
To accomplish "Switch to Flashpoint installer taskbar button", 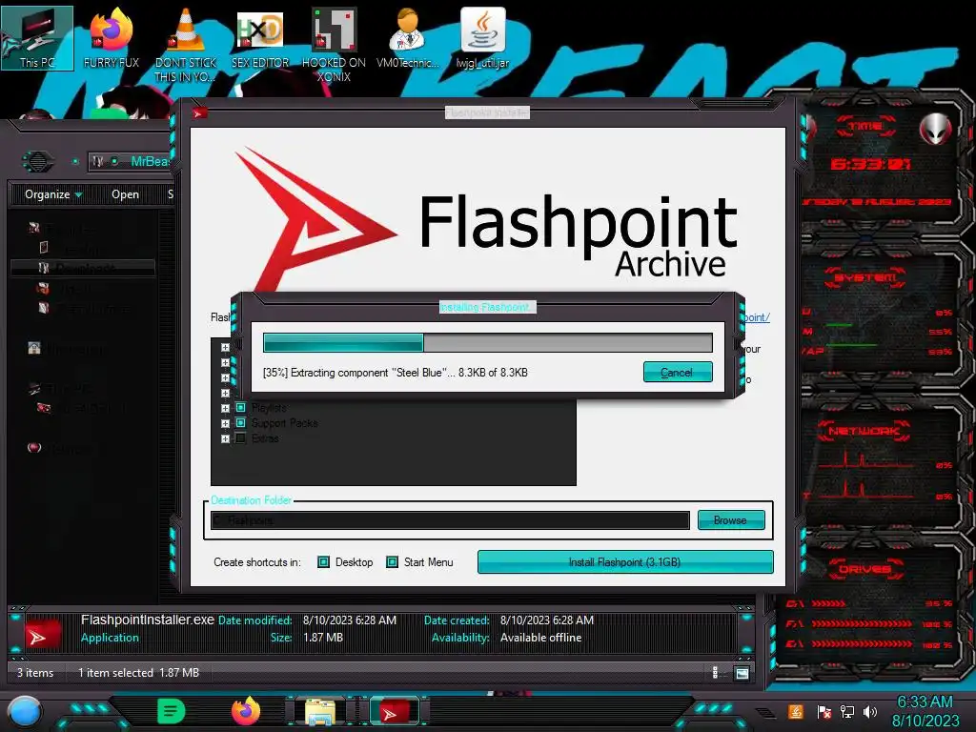I will (395, 711).
